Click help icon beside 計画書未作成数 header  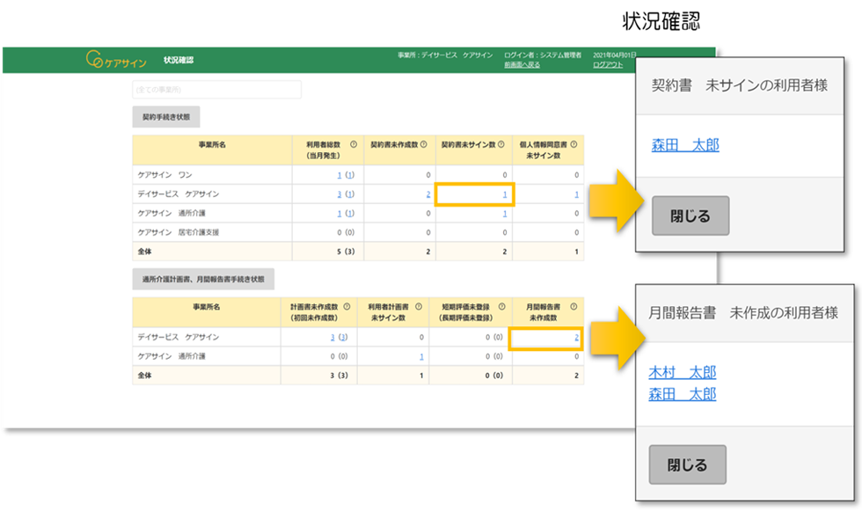point(346,307)
